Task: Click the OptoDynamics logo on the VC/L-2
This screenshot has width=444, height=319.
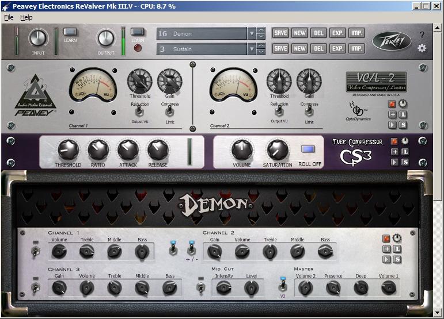Action: pyautogui.click(x=358, y=111)
